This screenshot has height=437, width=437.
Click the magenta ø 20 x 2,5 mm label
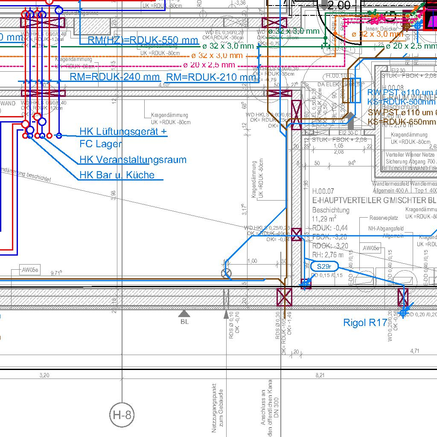pos(209,65)
